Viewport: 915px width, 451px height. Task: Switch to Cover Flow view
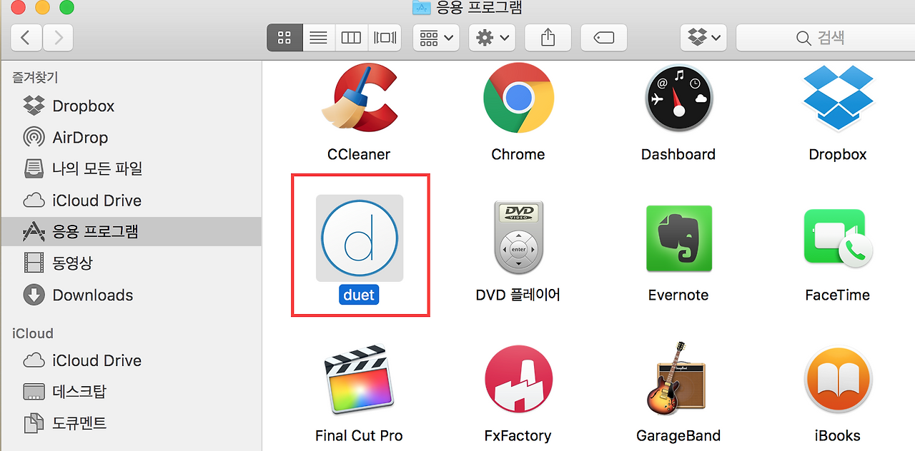385,38
